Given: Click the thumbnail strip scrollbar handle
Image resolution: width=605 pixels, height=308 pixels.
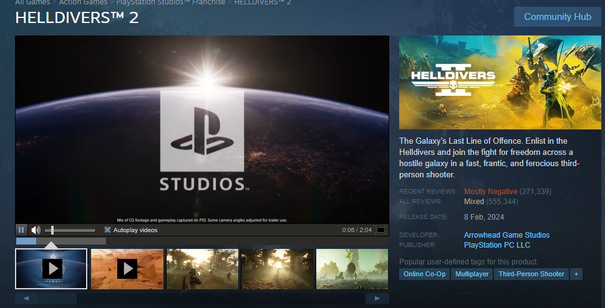Looking at the screenshot, I should [58, 299].
